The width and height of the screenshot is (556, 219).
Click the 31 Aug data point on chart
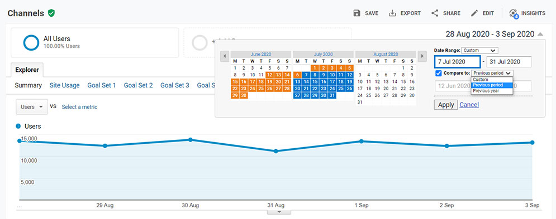point(276,151)
